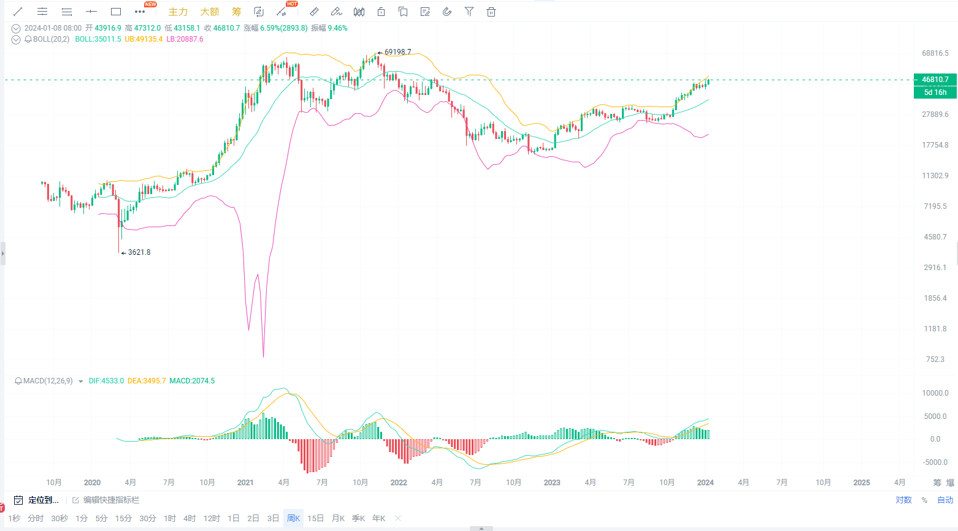Click the filter funnel icon
958x531 pixels.
click(x=469, y=11)
